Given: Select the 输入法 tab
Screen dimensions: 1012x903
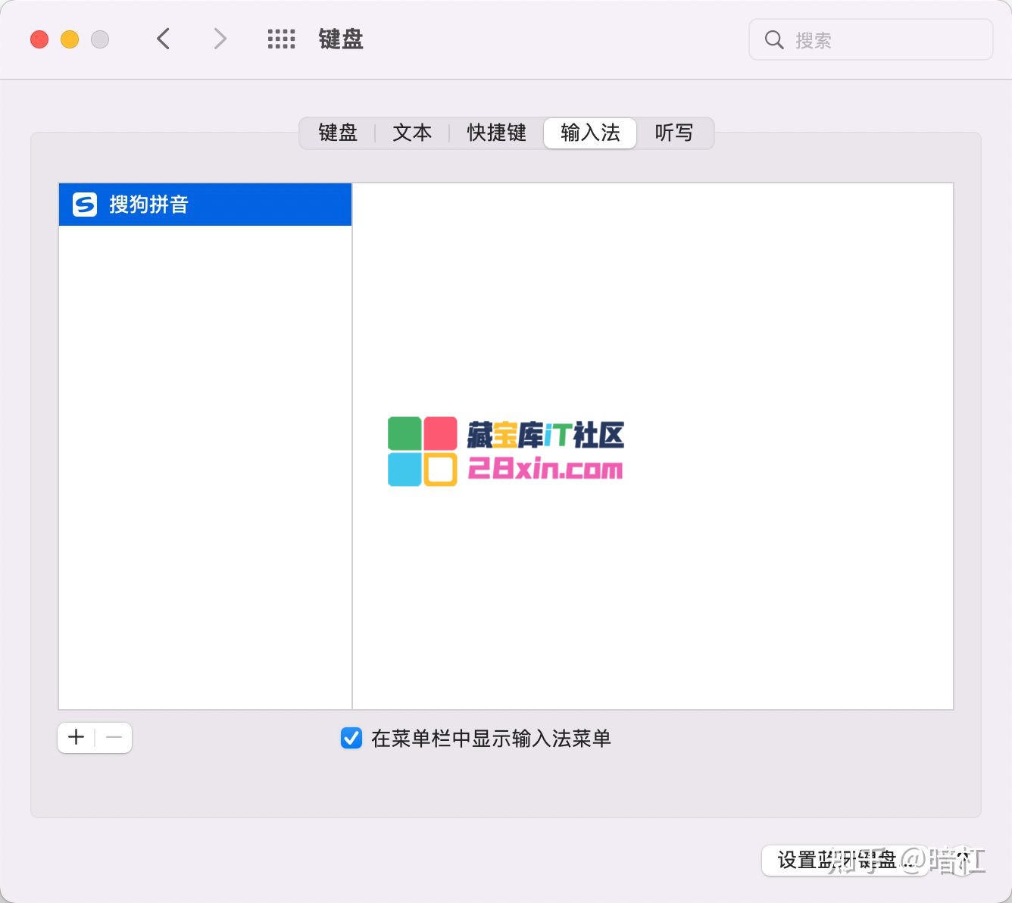Looking at the screenshot, I should [x=590, y=133].
